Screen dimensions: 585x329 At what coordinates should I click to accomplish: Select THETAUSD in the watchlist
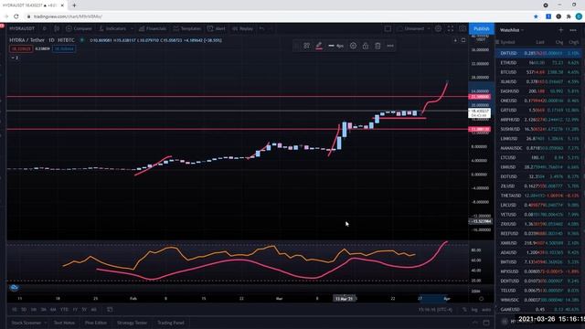tap(539, 196)
